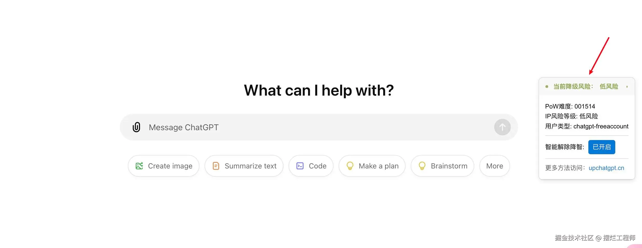Click the lightbulb icon beside Make a plan
Viewport: 642px width, 248px height.
click(x=350, y=166)
